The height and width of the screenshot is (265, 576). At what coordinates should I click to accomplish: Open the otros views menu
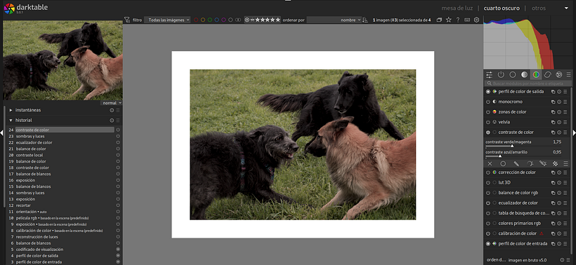[539, 8]
